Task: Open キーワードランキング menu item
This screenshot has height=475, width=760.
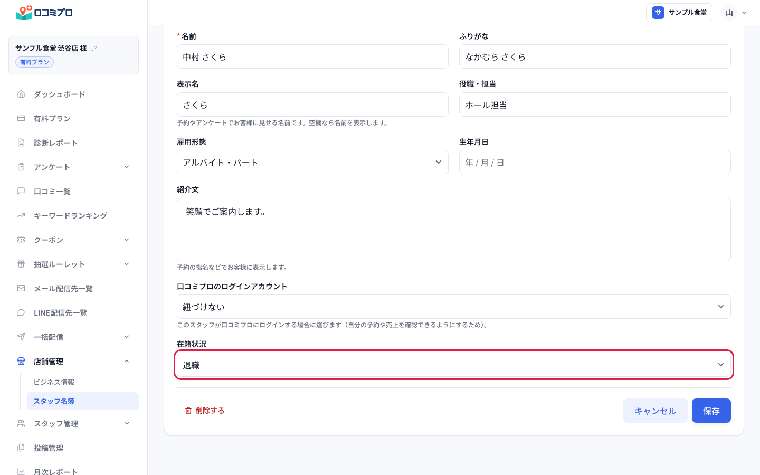Action: 74,215
